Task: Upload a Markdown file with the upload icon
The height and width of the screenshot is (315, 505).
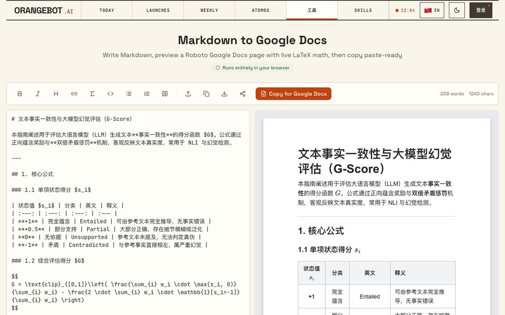Action: (x=188, y=94)
